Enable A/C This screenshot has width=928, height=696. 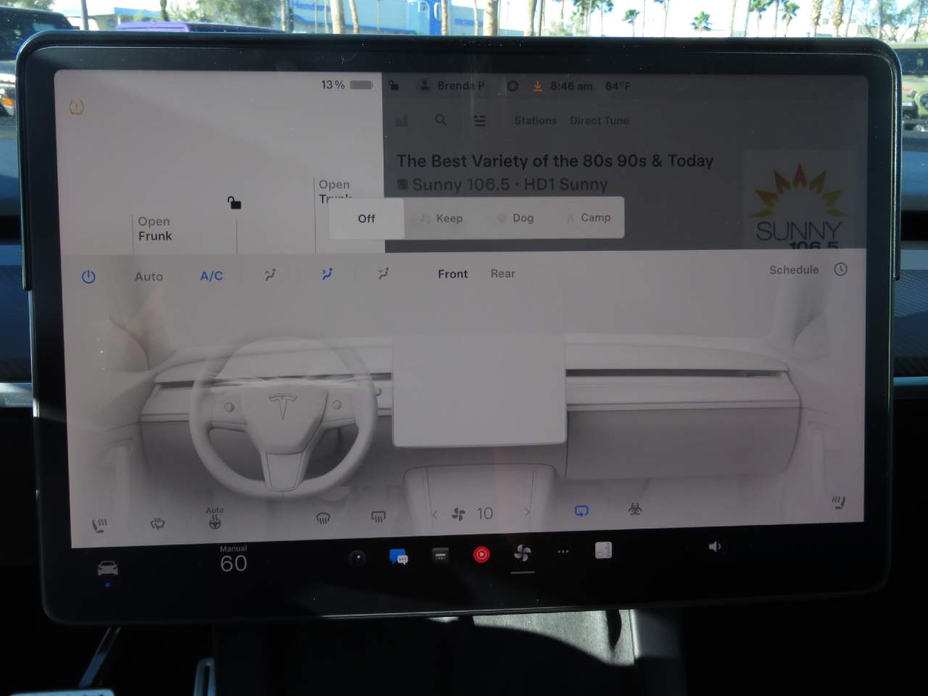point(210,275)
